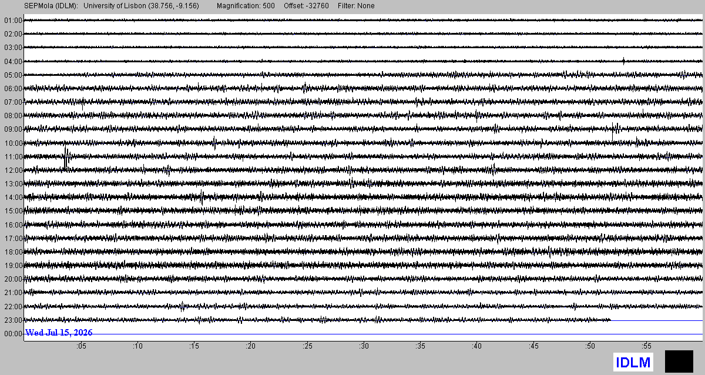The width and height of the screenshot is (705, 375).
Task: Click the black square beside IDLM
Action: 679,361
